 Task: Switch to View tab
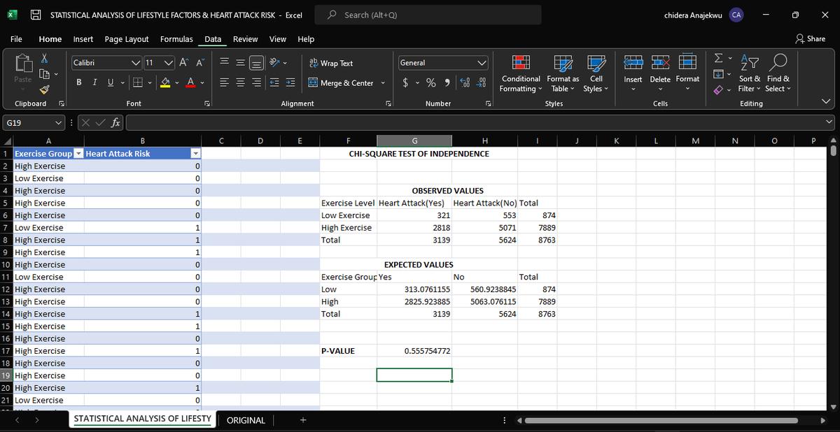point(277,39)
